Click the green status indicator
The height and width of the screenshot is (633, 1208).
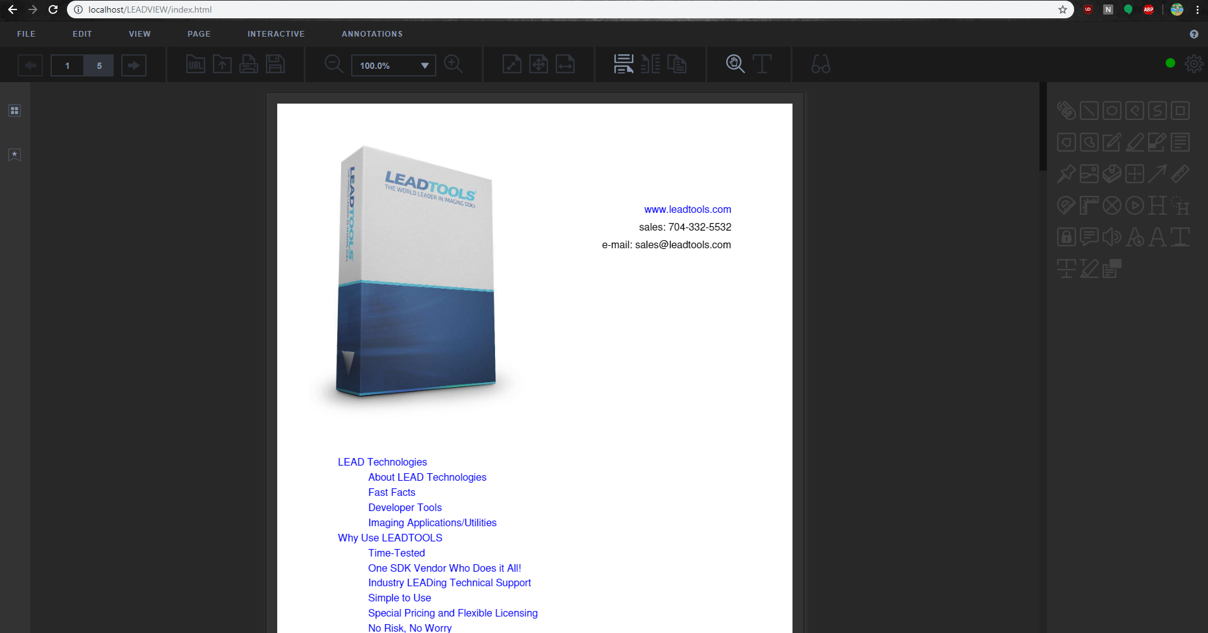coord(1170,63)
